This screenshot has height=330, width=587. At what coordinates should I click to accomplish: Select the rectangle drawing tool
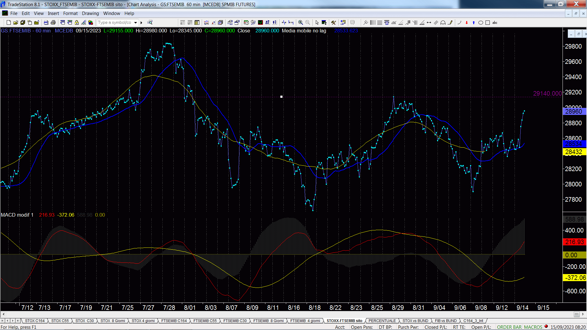(488, 23)
